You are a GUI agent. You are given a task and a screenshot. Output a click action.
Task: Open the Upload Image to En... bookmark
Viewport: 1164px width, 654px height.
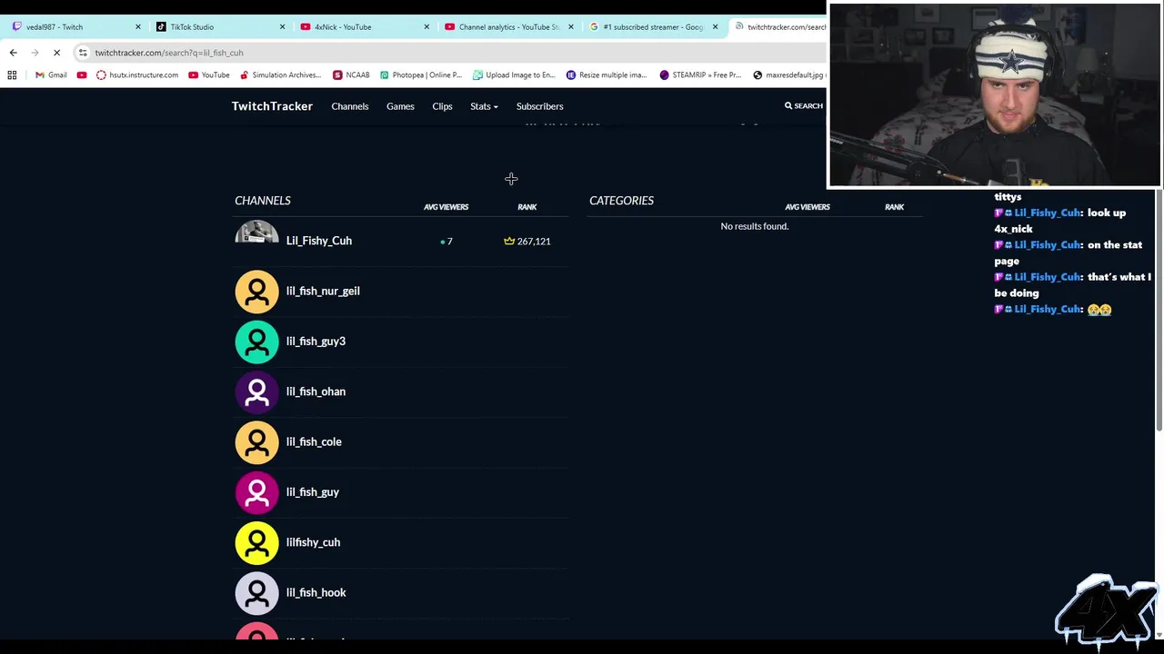tap(514, 75)
